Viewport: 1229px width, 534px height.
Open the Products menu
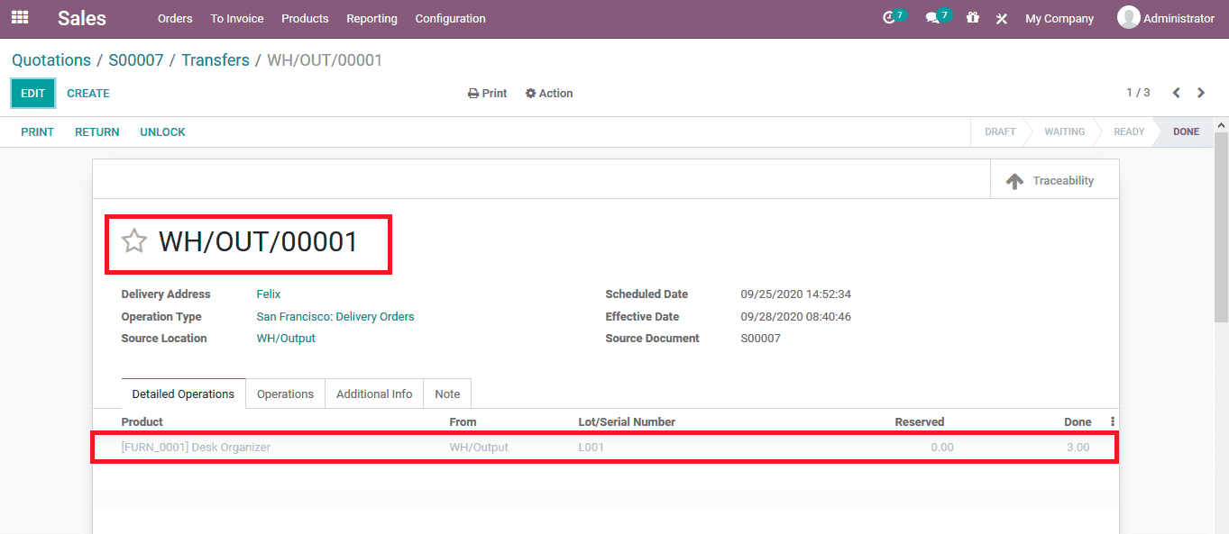point(305,18)
